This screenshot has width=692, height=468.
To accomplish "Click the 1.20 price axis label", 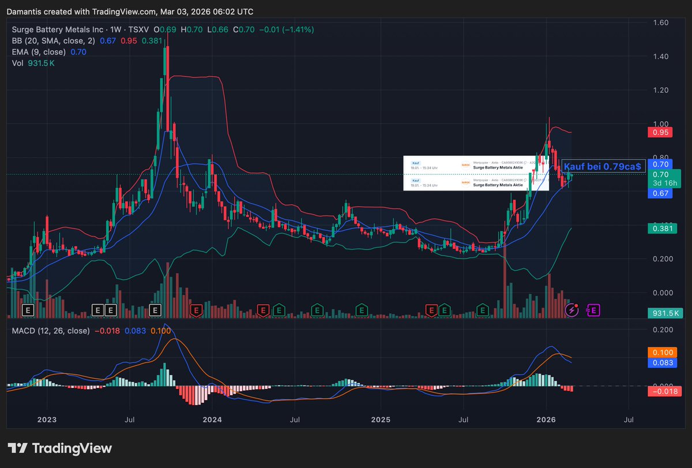I will pos(660,90).
